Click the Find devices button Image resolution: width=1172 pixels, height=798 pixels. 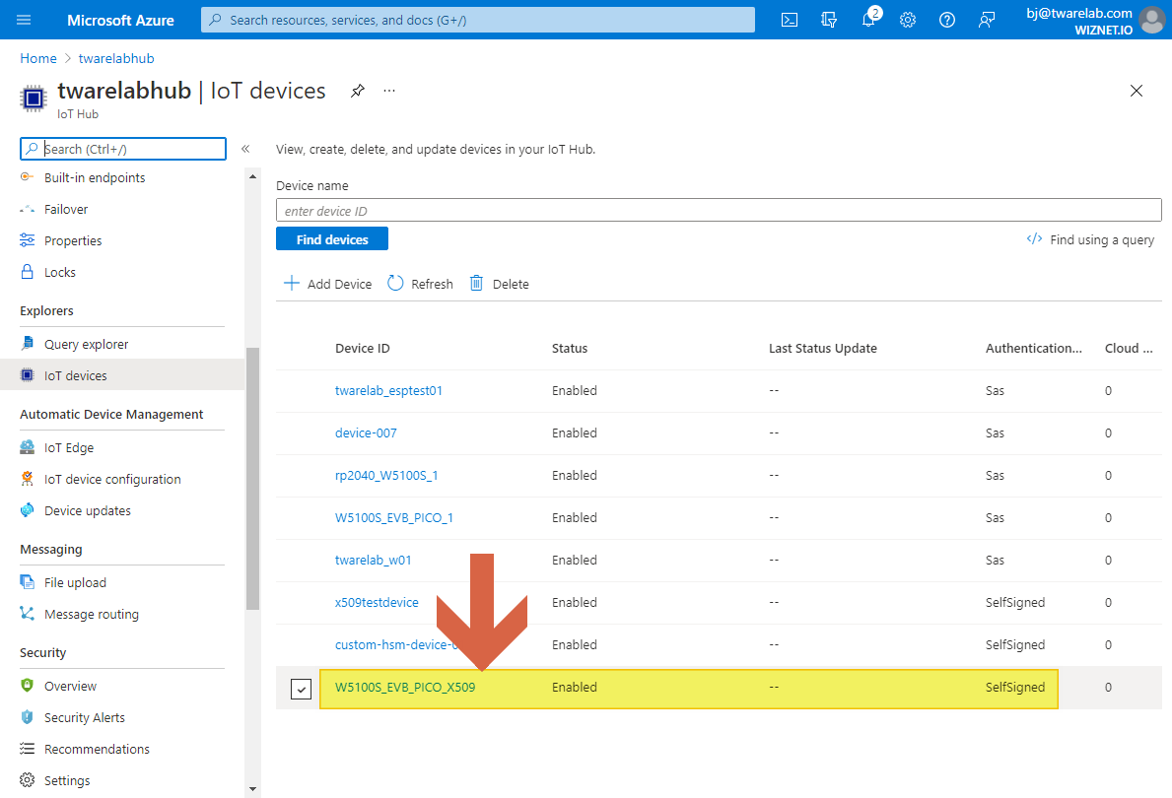332,239
